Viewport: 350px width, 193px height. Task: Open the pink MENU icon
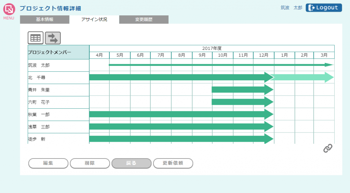pyautogui.click(x=9, y=10)
